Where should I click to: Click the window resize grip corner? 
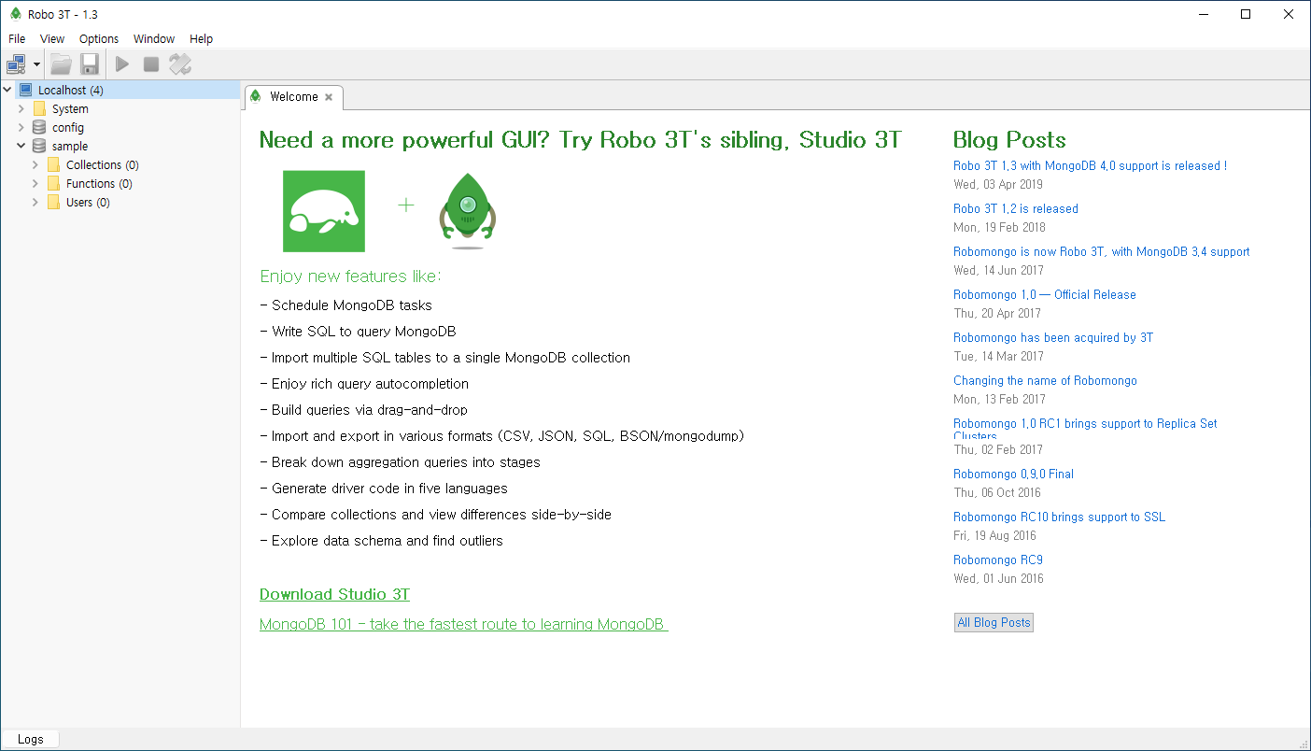pyautogui.click(x=1303, y=743)
